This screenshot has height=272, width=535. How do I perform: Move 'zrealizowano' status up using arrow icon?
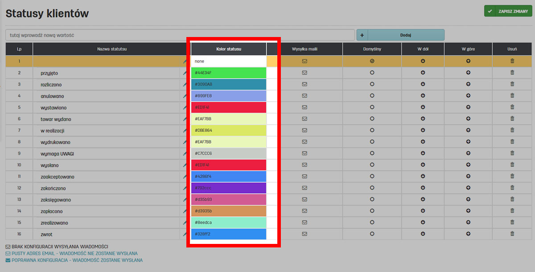pos(468,222)
